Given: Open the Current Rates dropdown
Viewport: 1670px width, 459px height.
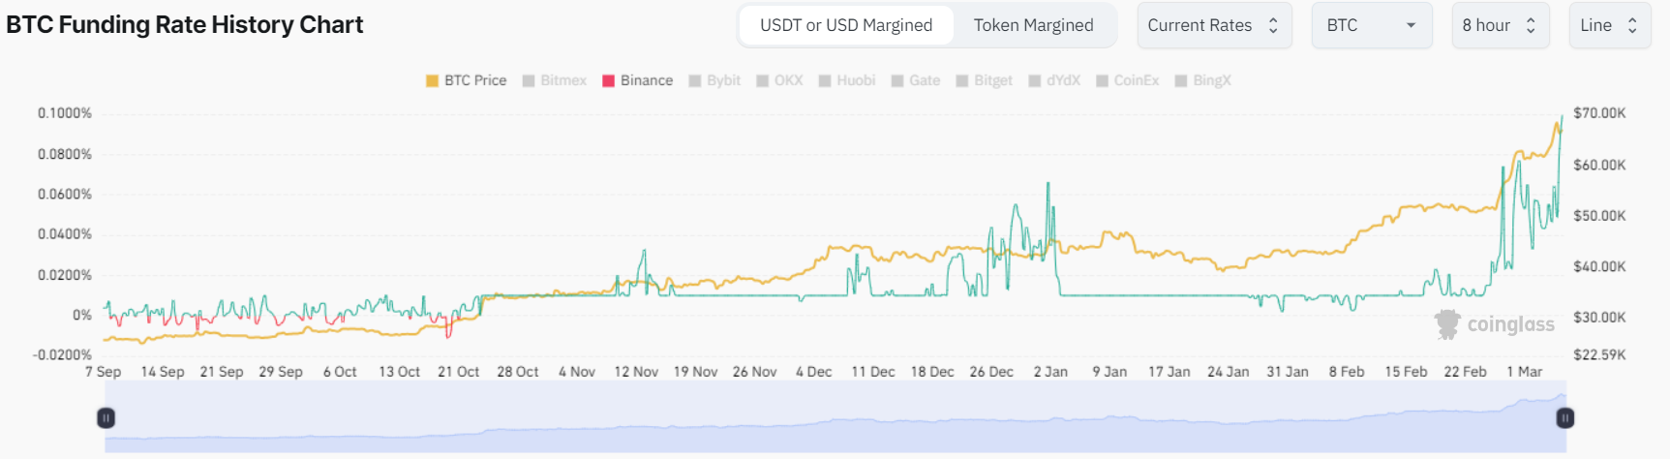Looking at the screenshot, I should [x=1214, y=25].
